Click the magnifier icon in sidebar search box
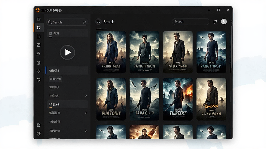Screen dimensions: 266x149 50,22
